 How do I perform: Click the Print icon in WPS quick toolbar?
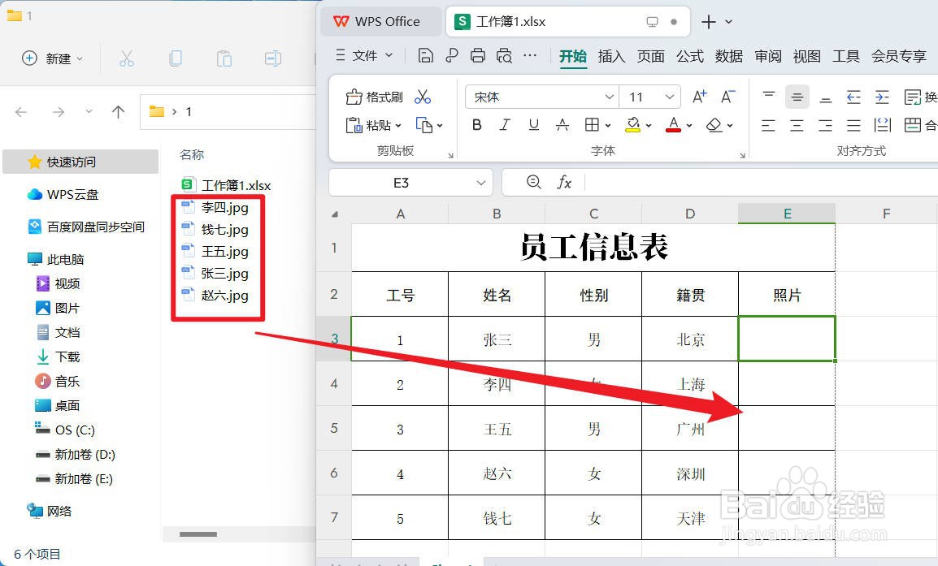477,55
